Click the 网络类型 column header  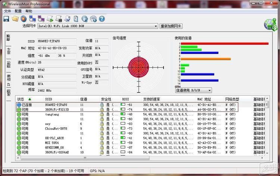click(x=238, y=99)
